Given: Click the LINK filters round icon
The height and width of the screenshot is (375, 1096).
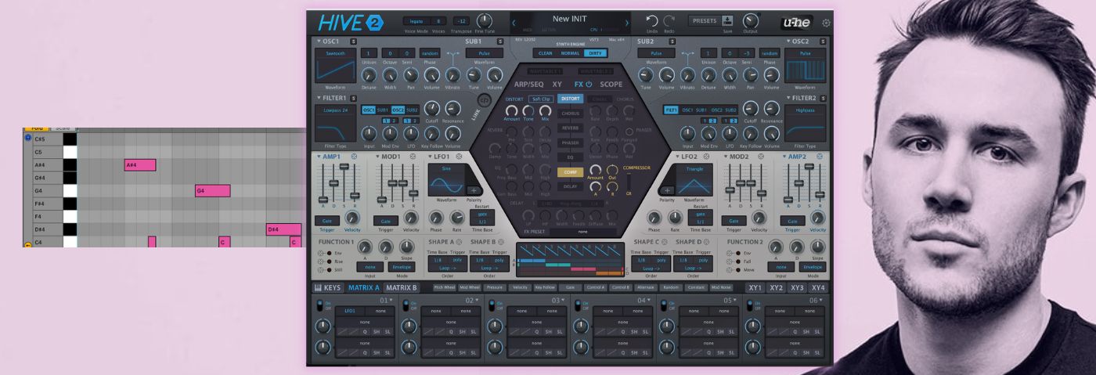Looking at the screenshot, I should 484,100.
